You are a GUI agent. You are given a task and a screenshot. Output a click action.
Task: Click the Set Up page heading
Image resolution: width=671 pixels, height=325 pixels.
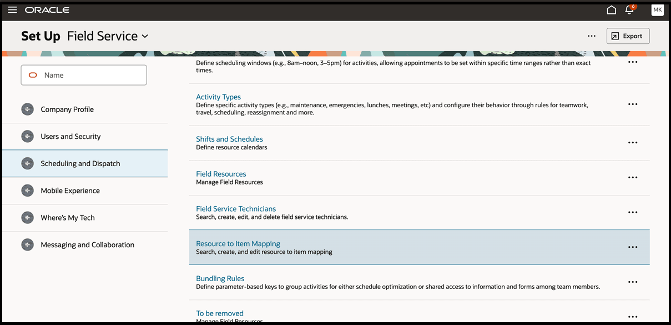coord(41,36)
